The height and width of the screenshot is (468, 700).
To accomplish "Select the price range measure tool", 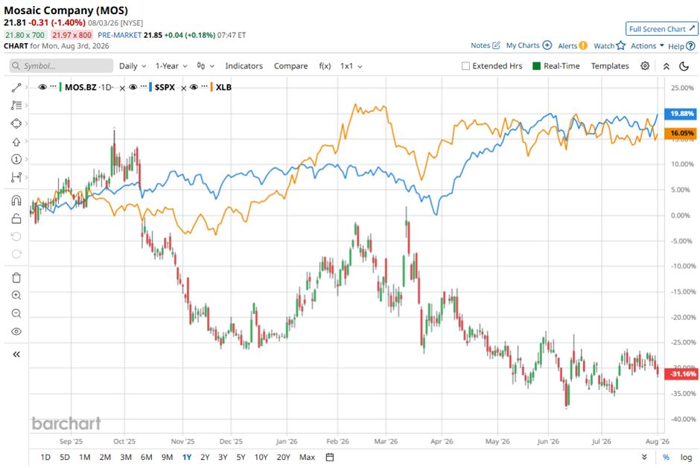I will [16, 177].
